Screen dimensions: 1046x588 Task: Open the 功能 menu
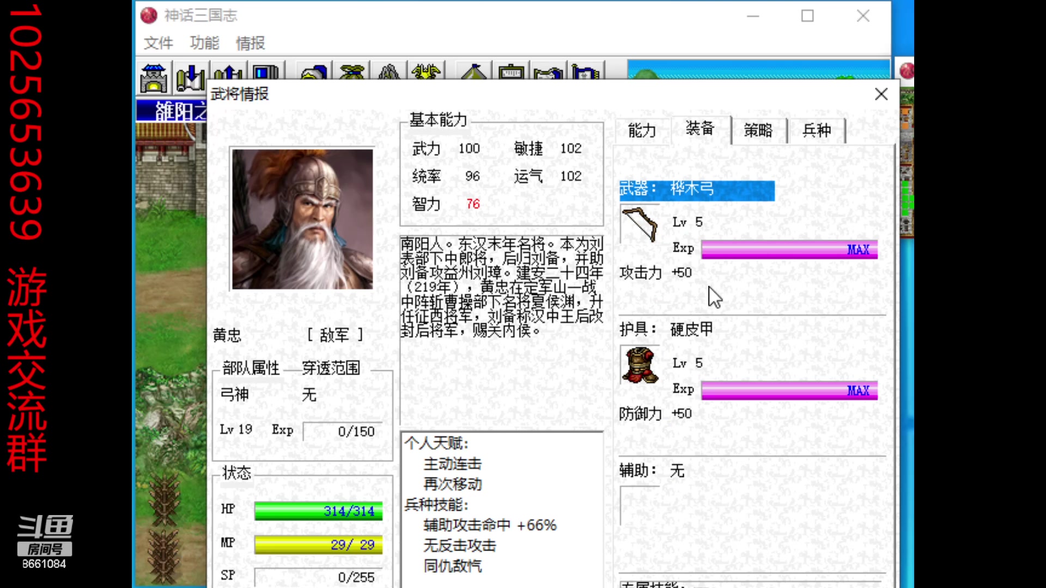[204, 43]
